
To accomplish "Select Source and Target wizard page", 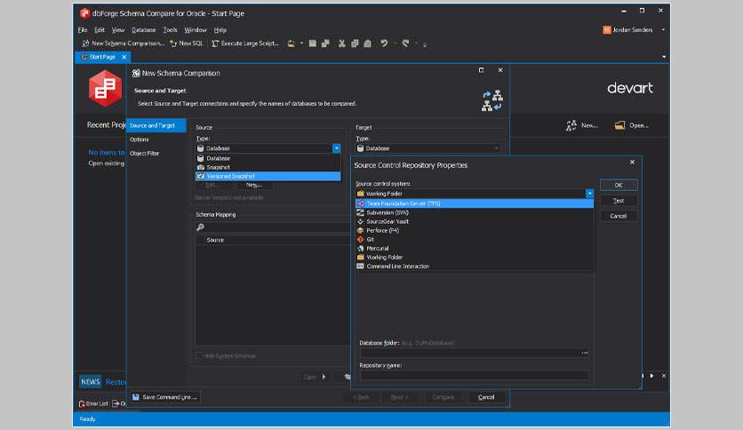I will point(156,125).
